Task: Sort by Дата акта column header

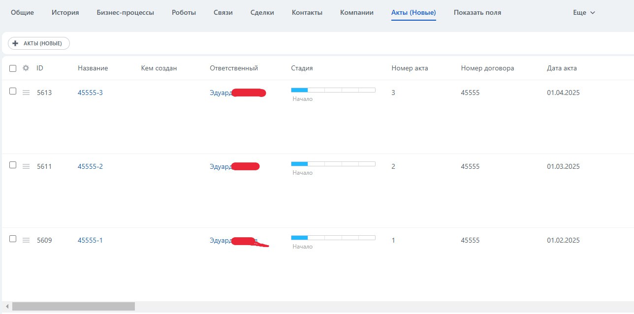Action: [562, 68]
